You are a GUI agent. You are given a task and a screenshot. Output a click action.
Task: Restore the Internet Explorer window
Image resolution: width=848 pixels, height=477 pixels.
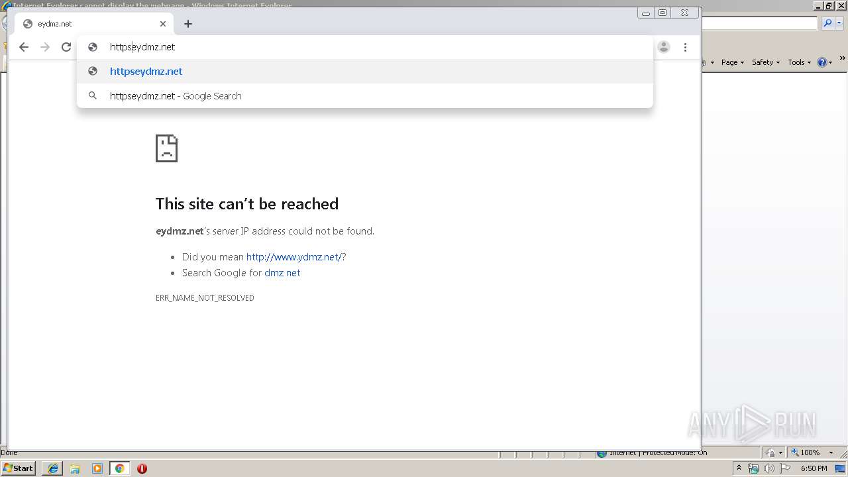829,5
